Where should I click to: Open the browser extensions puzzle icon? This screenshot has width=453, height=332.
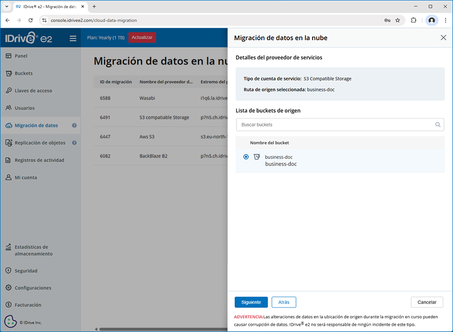click(414, 20)
